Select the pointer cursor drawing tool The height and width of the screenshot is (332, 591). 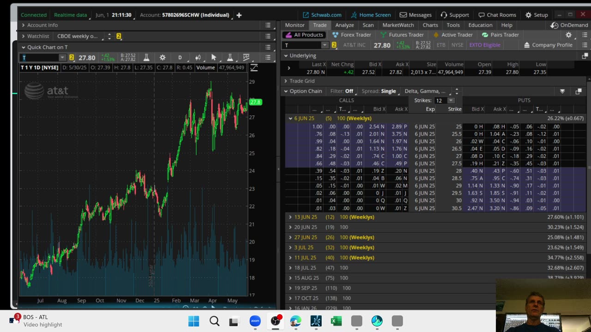(213, 58)
